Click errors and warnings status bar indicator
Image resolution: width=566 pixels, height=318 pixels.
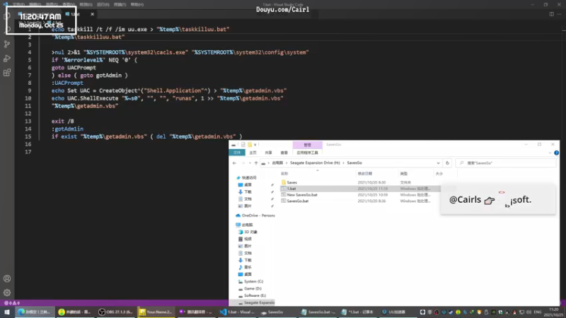point(12,303)
